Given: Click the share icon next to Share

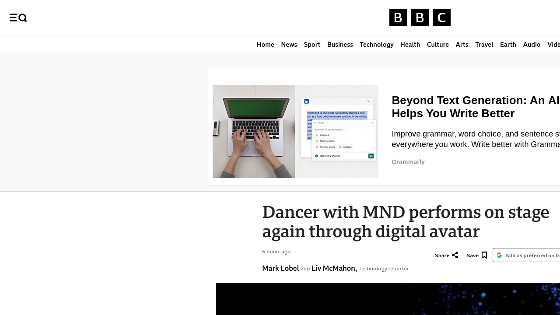Looking at the screenshot, I should pyautogui.click(x=455, y=255).
